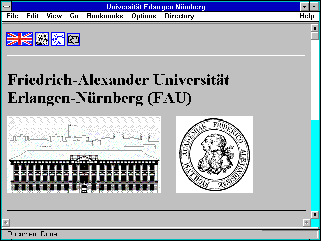Click the horizontal scrollbar left arrow
Image resolution: width=321 pixels, height=241 pixels.
tap(6, 223)
